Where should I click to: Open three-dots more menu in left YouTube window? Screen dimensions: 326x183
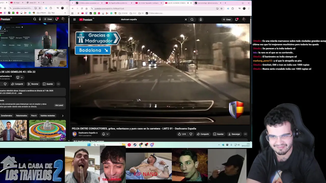tap(58, 84)
